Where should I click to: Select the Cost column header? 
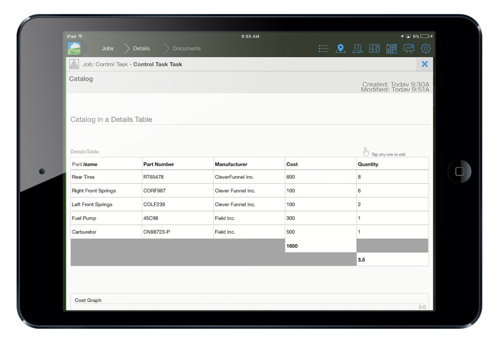click(x=321, y=165)
